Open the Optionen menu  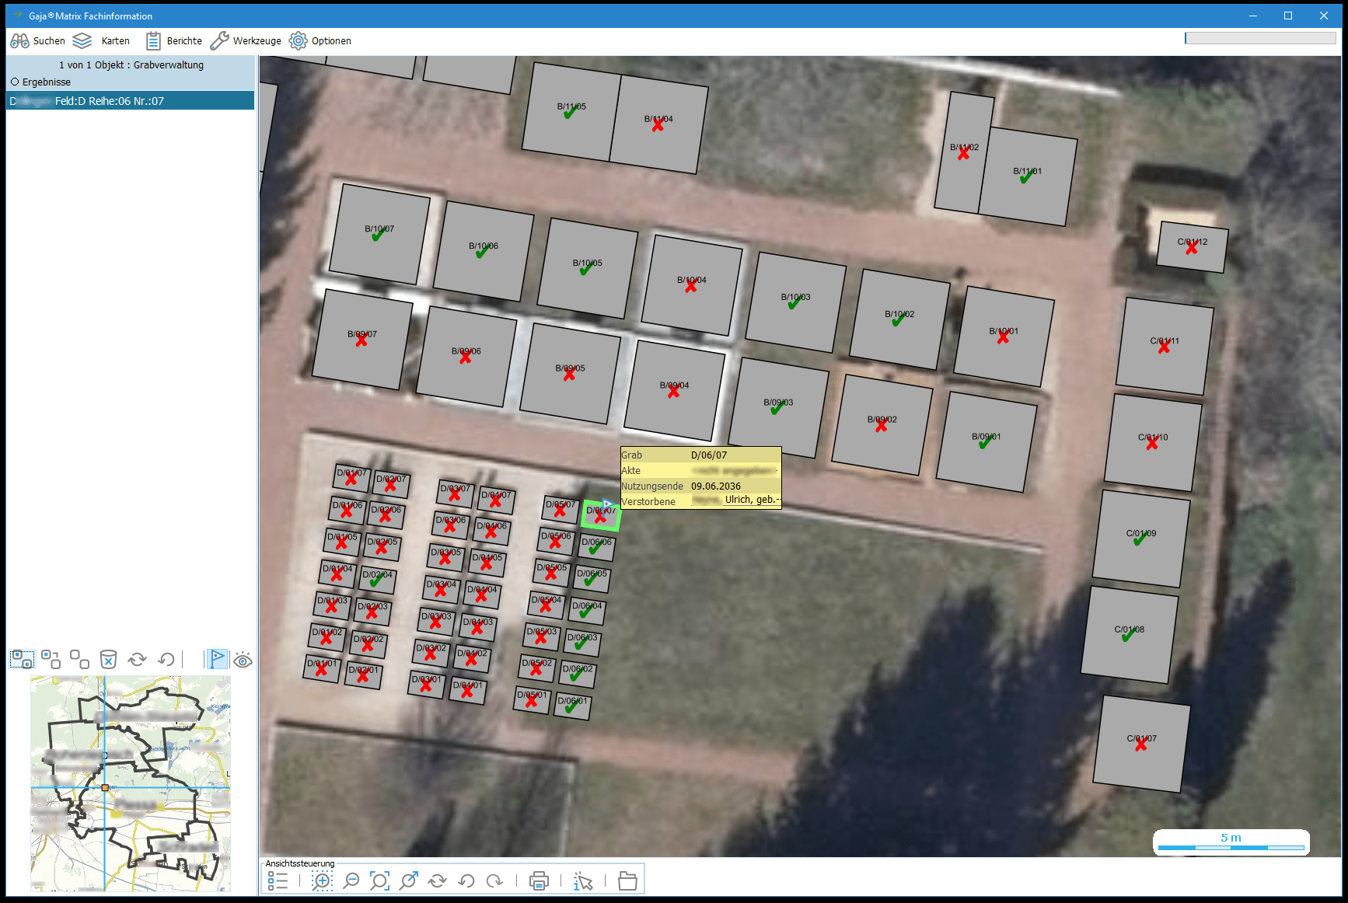pyautogui.click(x=320, y=40)
